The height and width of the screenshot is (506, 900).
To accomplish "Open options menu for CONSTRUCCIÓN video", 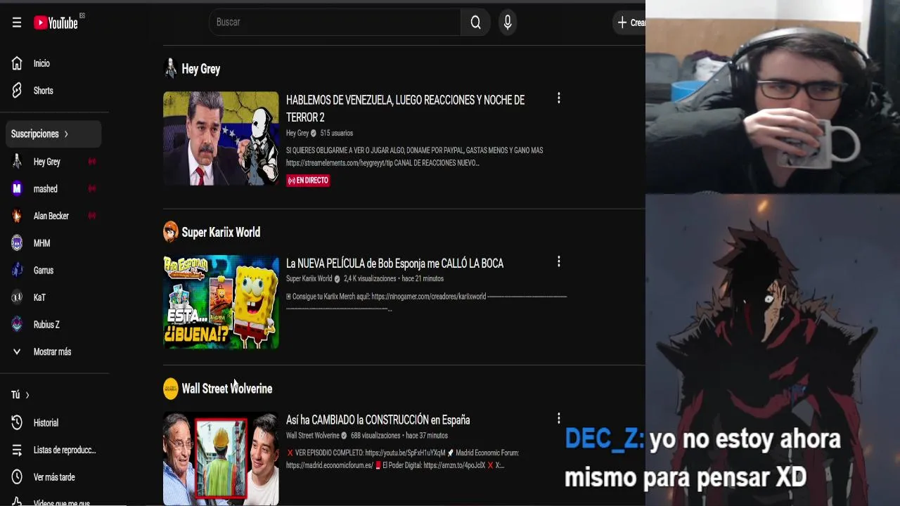I will pyautogui.click(x=559, y=418).
